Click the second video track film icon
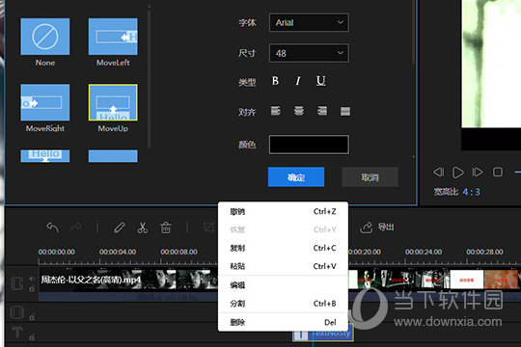This screenshot has height=347, width=521. pyautogui.click(x=17, y=312)
